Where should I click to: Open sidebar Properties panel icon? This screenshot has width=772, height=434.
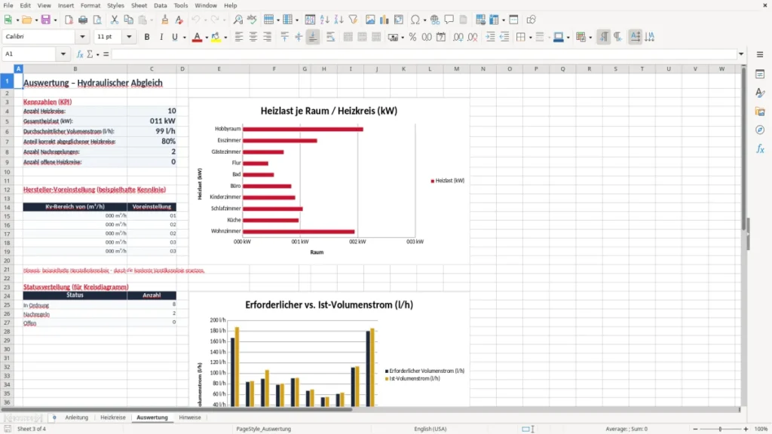[760, 74]
